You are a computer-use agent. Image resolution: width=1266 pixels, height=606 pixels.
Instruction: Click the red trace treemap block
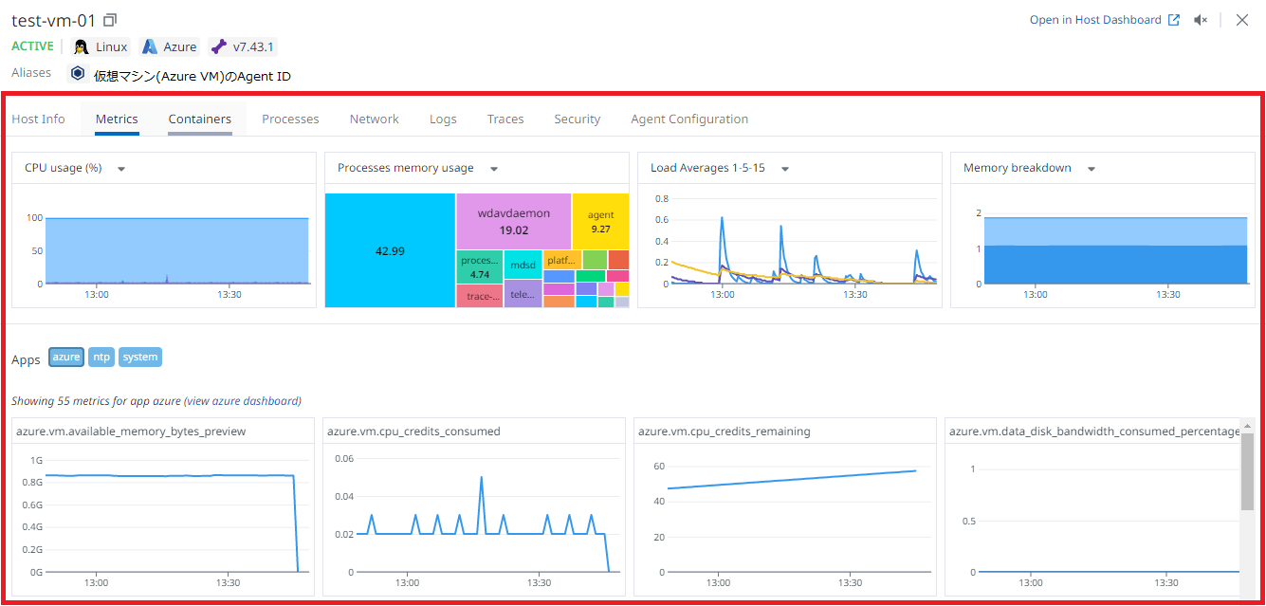480,296
